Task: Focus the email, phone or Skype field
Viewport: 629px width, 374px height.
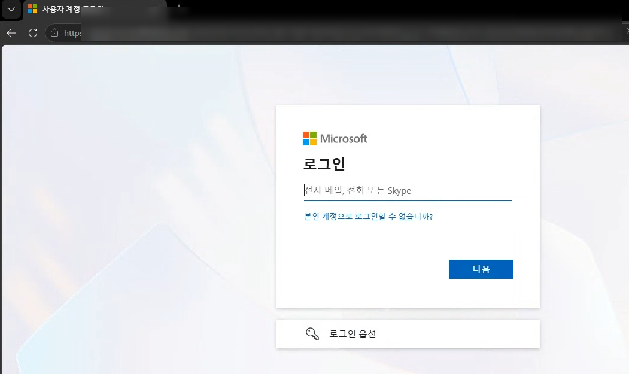Action: (408, 190)
